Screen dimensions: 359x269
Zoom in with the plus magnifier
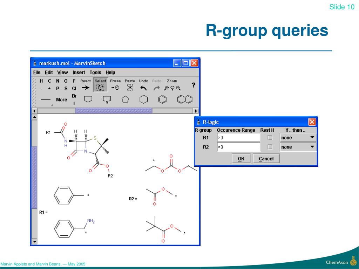coord(167,88)
